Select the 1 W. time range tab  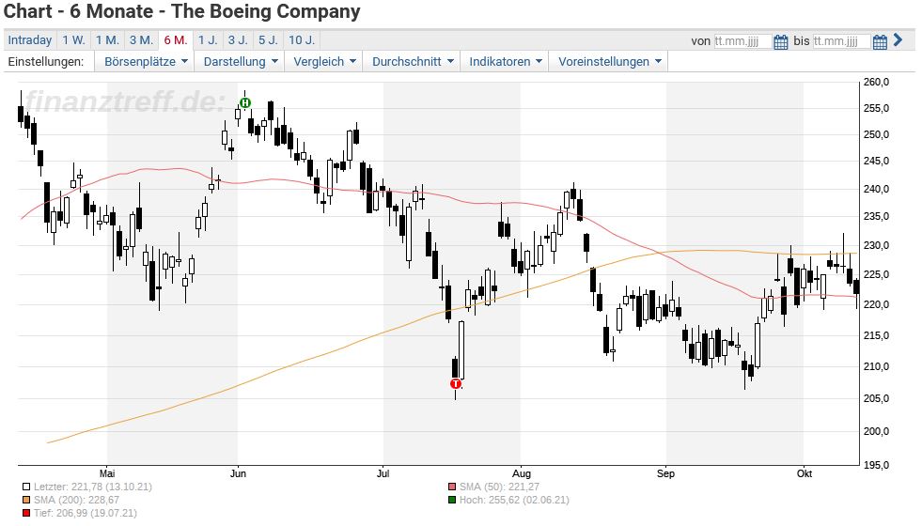74,40
